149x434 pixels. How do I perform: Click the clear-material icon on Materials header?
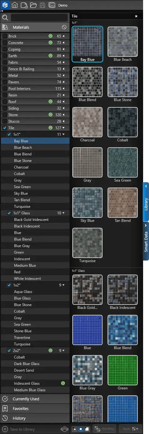[64, 27]
